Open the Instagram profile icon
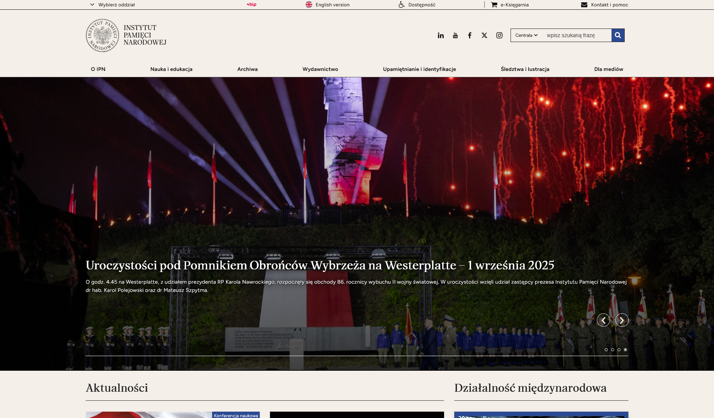Image resolution: width=714 pixels, height=418 pixels. tap(499, 35)
